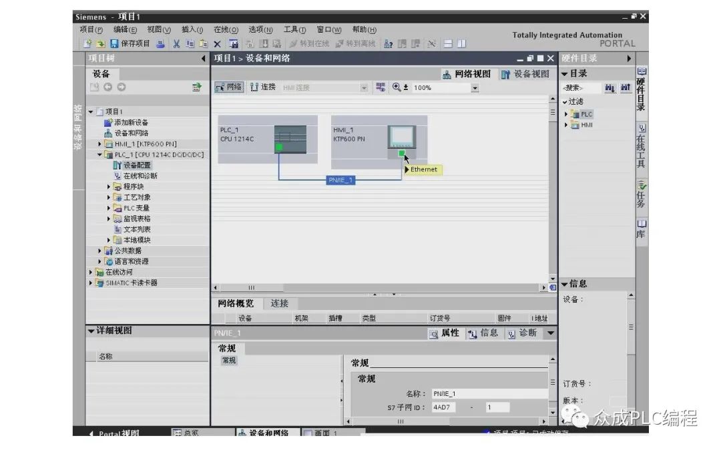Collapse the 项目1 tree node
721x450 pixels.
tap(91, 111)
